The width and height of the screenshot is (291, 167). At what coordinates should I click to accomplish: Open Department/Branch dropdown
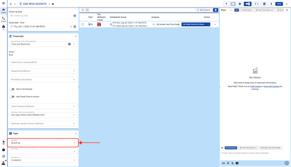pos(43,71)
